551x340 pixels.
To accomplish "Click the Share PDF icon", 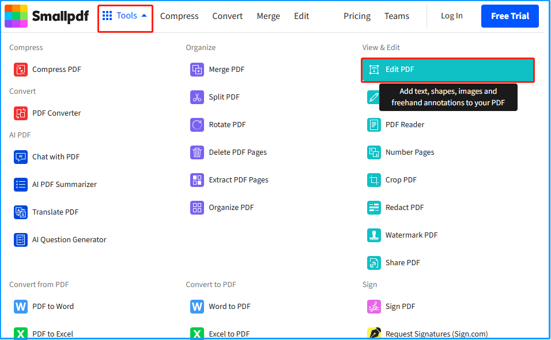I will (374, 262).
